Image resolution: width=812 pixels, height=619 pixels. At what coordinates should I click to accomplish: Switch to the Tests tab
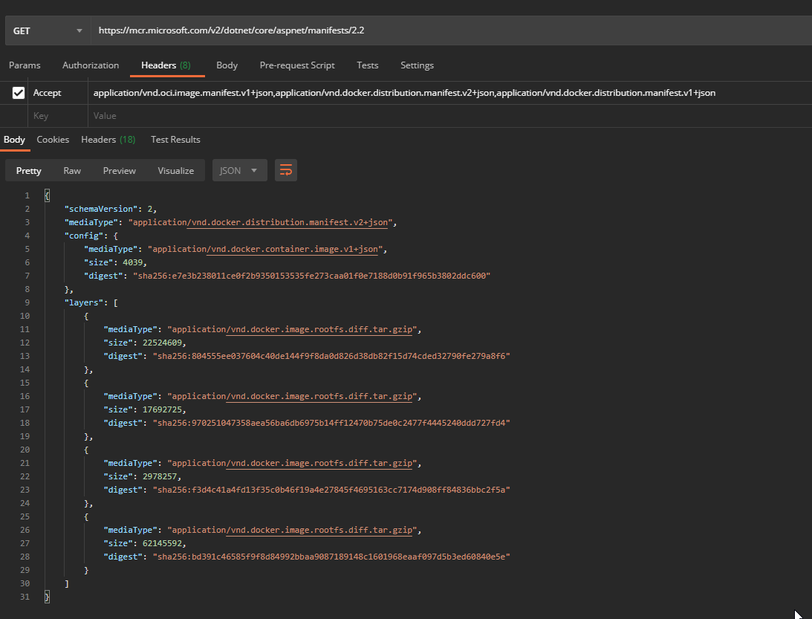pyautogui.click(x=368, y=65)
